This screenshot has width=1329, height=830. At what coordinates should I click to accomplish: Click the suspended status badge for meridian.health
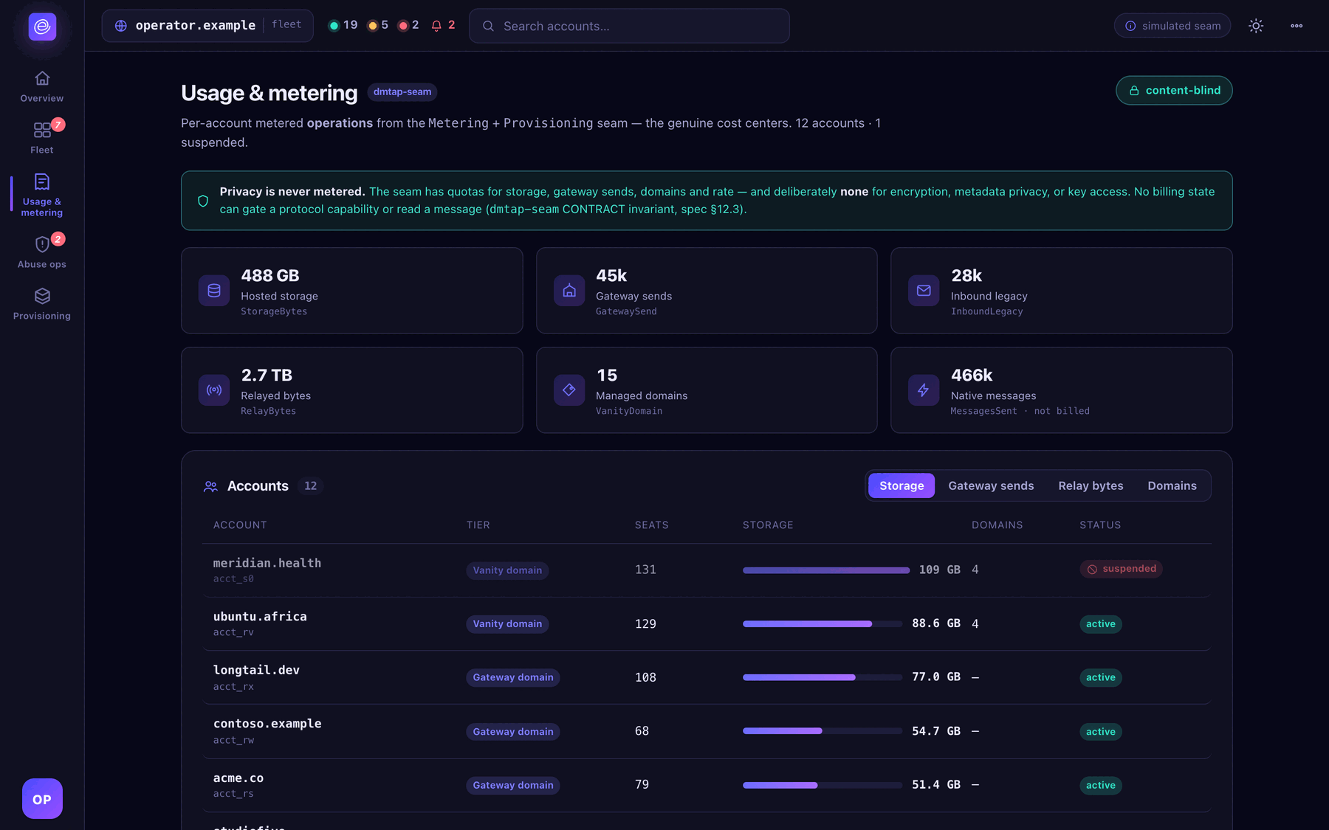tap(1121, 569)
